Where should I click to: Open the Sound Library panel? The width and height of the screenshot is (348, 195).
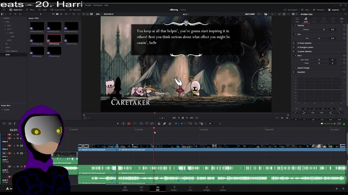click(x=58, y=10)
